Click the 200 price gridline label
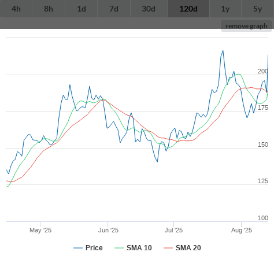The image size is (274, 263). point(263,71)
